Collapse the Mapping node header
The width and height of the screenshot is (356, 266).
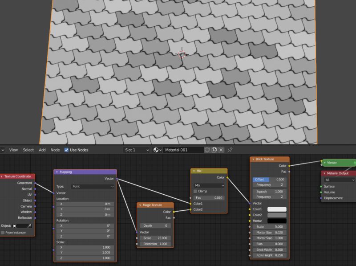click(x=57, y=172)
